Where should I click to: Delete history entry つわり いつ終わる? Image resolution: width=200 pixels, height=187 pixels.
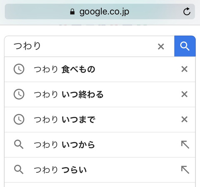185,94
